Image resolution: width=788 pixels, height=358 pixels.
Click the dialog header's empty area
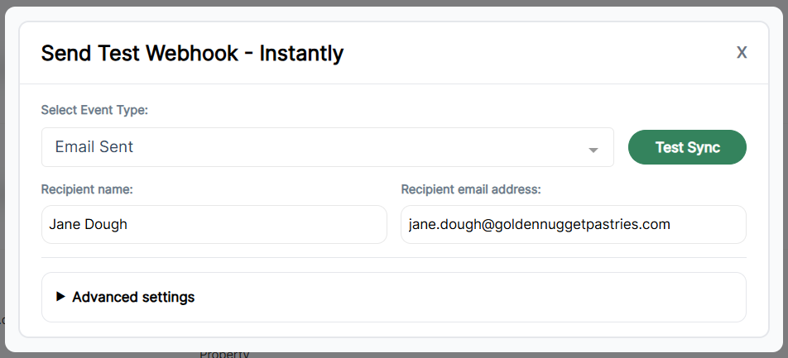coord(538,54)
